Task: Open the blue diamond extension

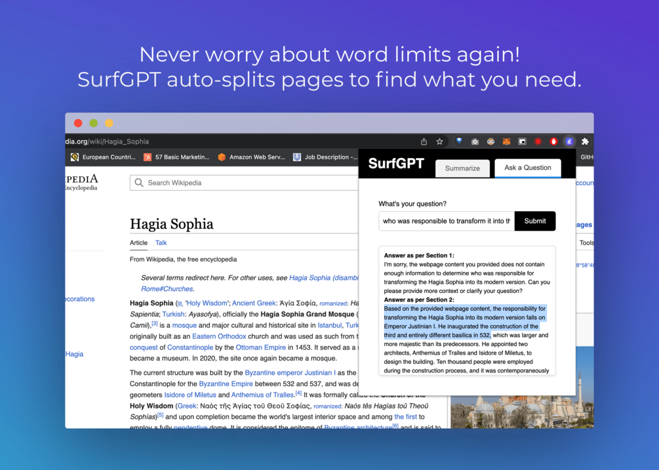Action: 459,142
